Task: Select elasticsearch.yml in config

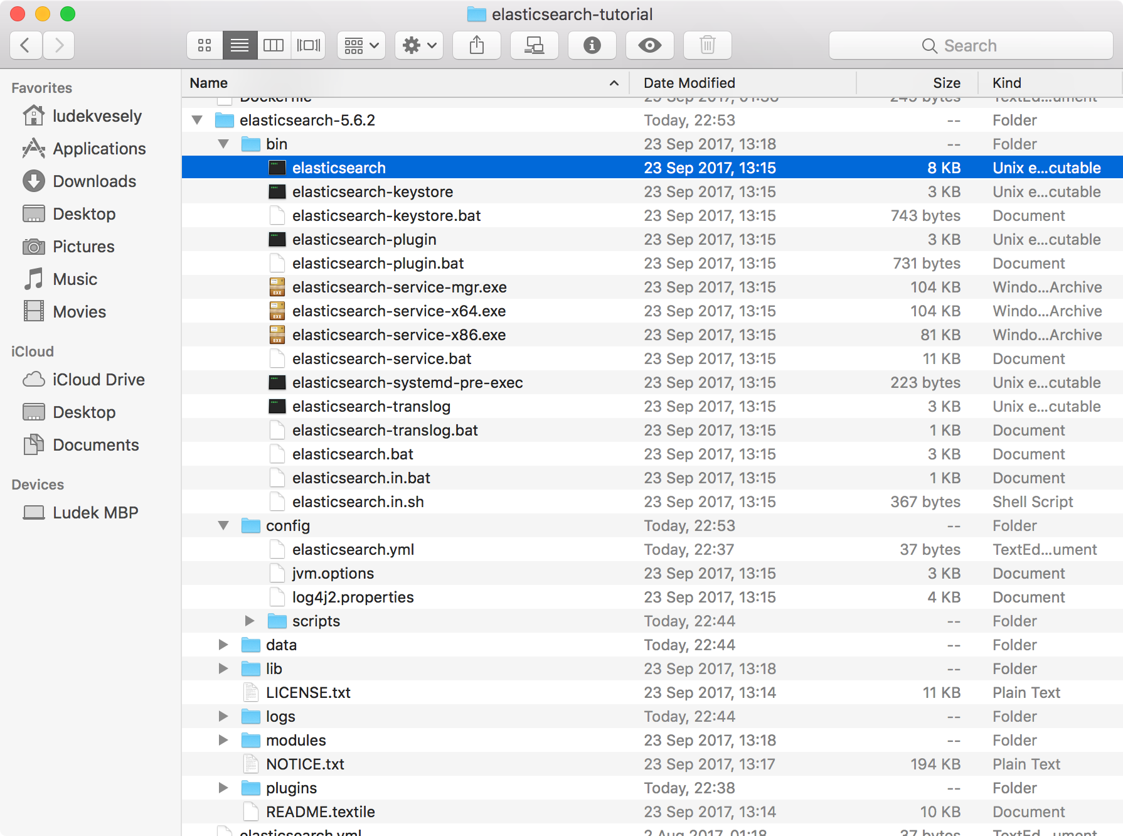Action: 353,549
